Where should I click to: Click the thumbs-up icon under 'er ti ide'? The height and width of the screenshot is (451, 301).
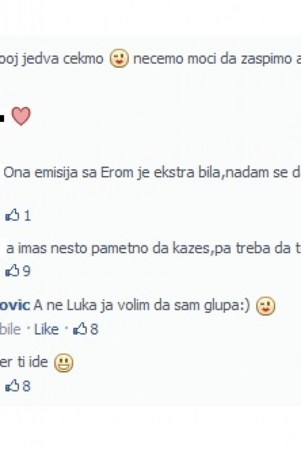[x=13, y=385]
